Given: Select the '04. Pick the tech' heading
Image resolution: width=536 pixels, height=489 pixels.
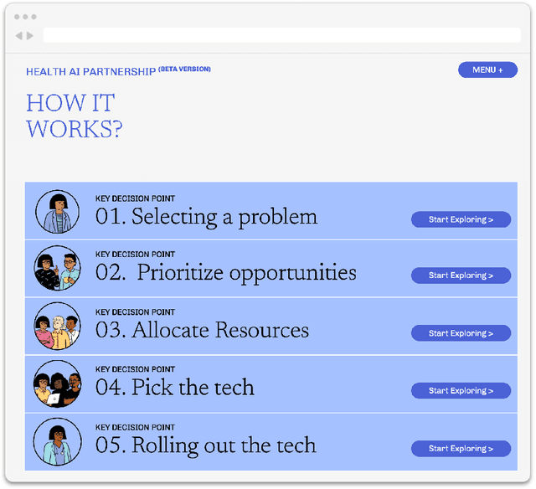Looking at the screenshot, I should [174, 388].
